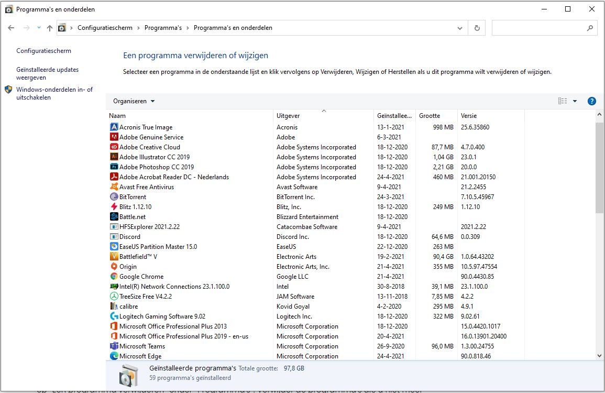
Task: Click the Battle.net icon
Action: pyautogui.click(x=114, y=216)
